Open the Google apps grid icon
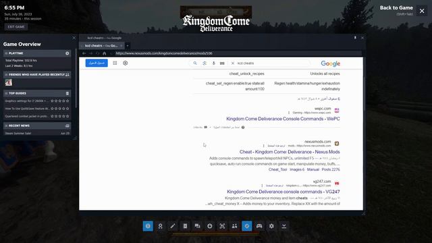The width and height of the screenshot is (432, 243). 115,63
